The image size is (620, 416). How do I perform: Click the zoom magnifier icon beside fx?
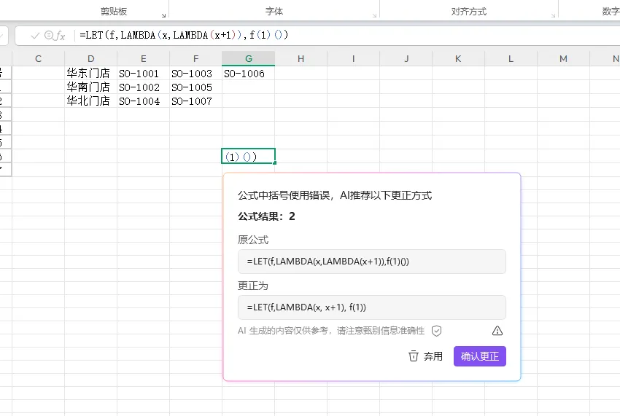coord(49,36)
